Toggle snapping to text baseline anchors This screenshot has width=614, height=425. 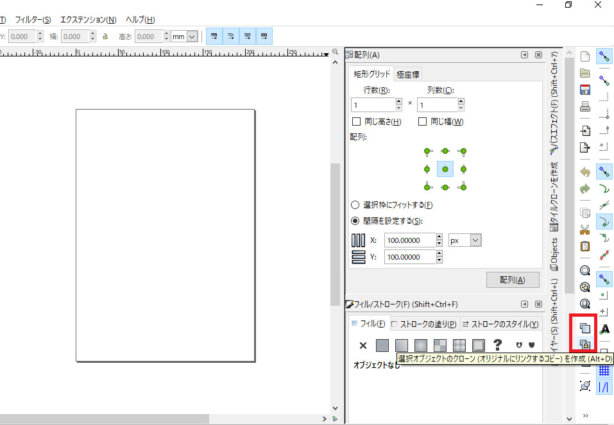pyautogui.click(x=604, y=329)
